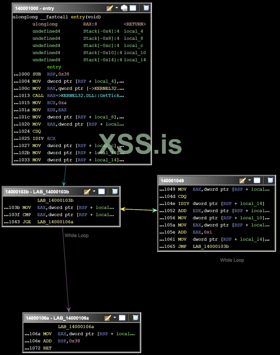Maximize the 140001000 entry block to full view

(x=146, y=8)
